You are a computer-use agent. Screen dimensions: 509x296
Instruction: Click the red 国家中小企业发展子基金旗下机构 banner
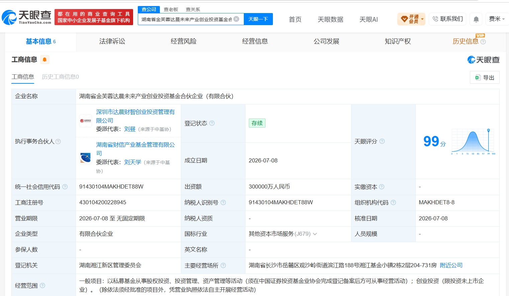coord(94,17)
